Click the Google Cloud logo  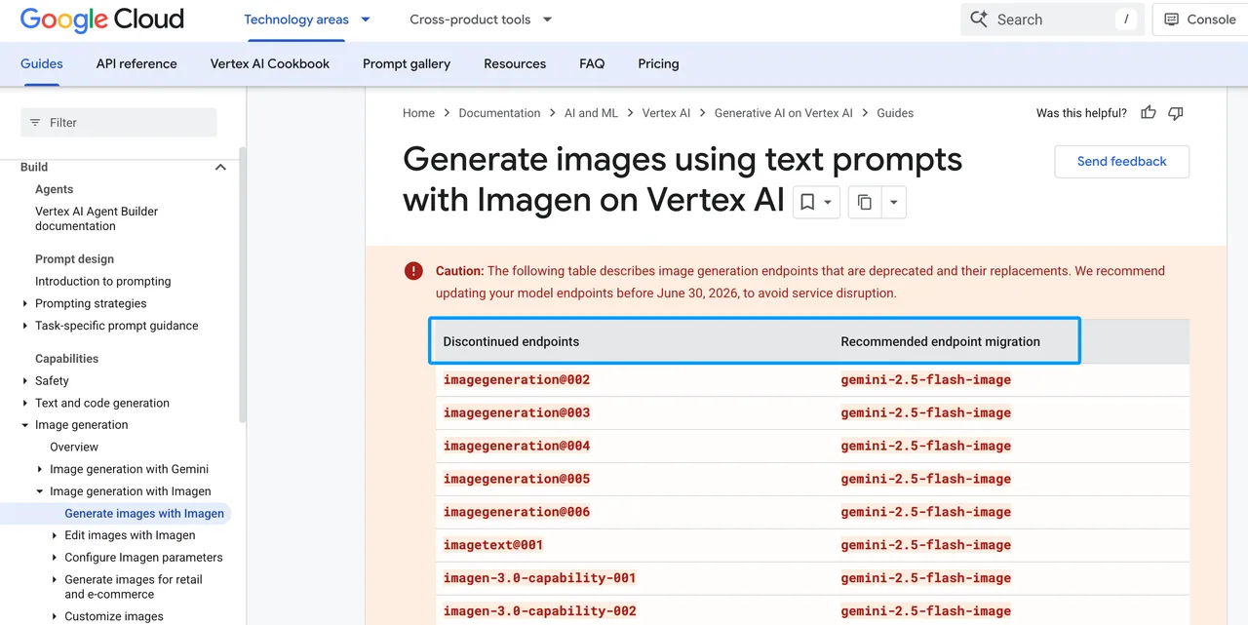pyautogui.click(x=101, y=20)
